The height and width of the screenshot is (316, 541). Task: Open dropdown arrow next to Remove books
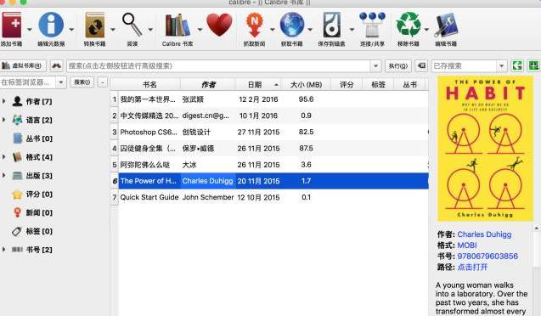427,30
